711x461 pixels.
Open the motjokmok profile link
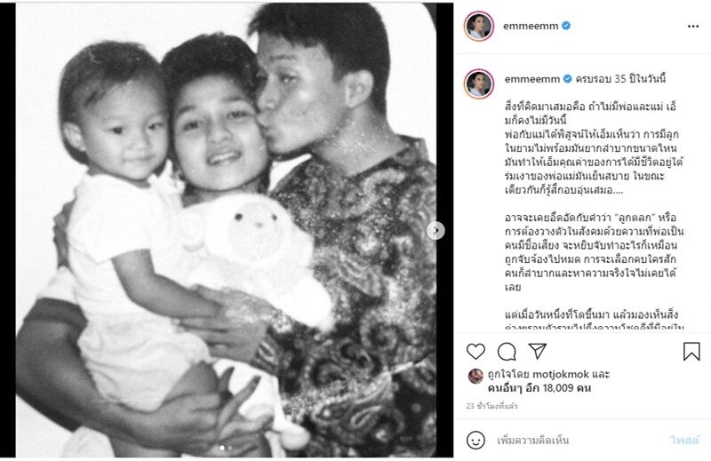(560, 375)
